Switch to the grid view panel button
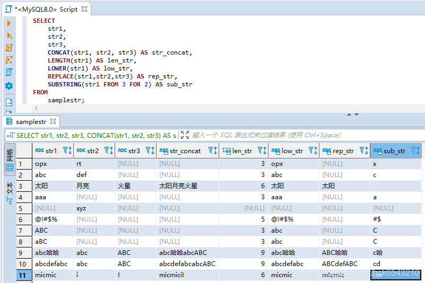This screenshot has height=283, width=425. (x=10, y=160)
